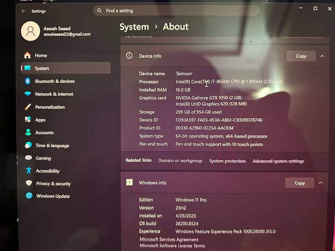This screenshot has height=251, width=335.
Task: Click the System monitor icon
Action: click(28, 68)
